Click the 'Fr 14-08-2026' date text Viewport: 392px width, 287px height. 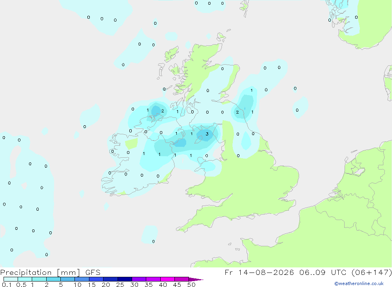coord(259,273)
